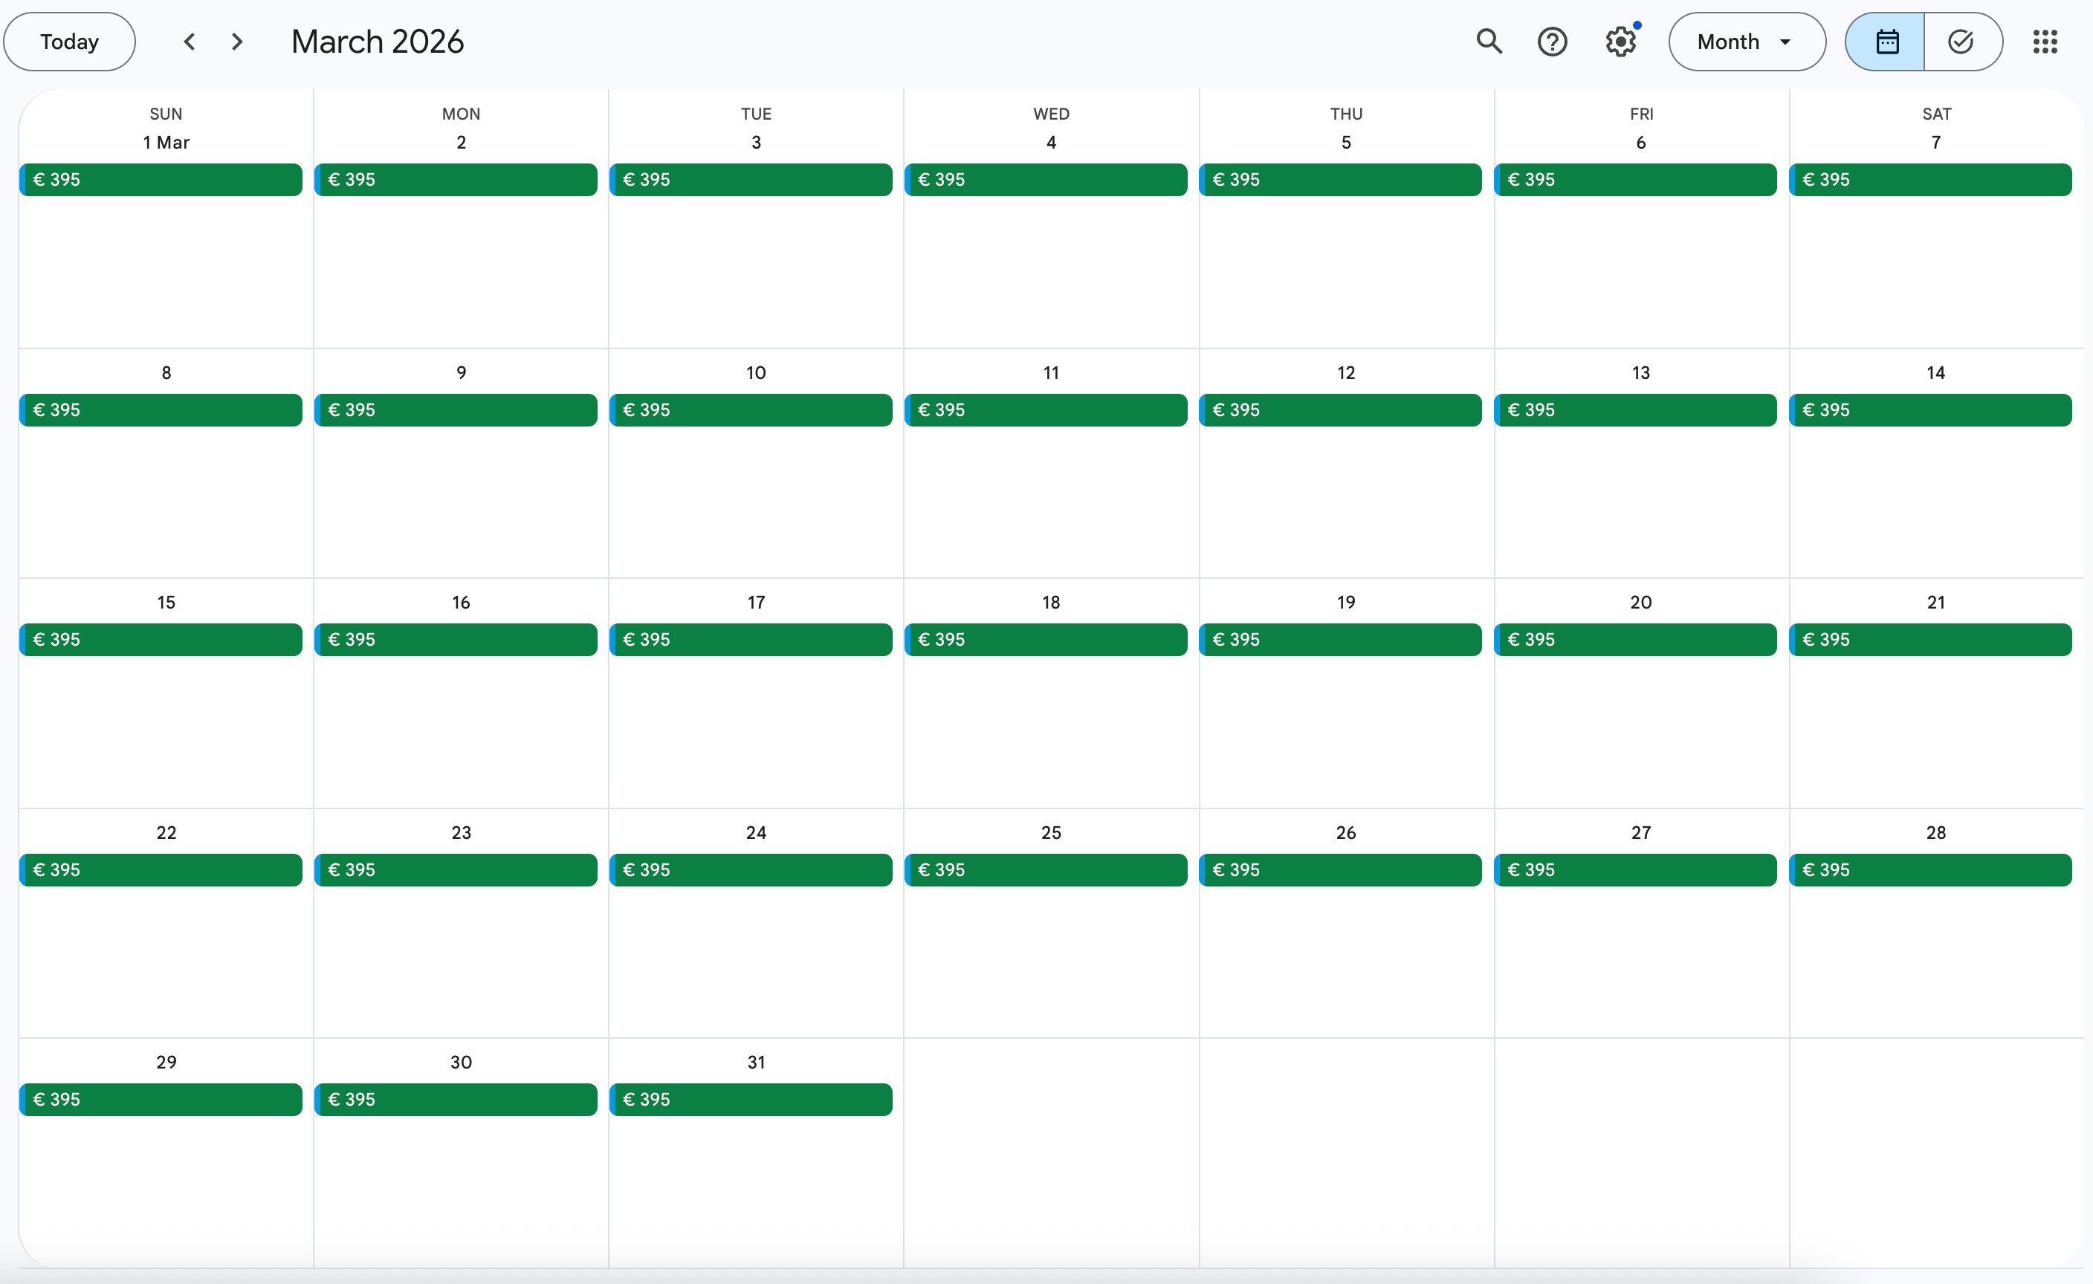The width and height of the screenshot is (2093, 1284).
Task: Open the € 395 event on March 12
Action: pyautogui.click(x=1340, y=409)
